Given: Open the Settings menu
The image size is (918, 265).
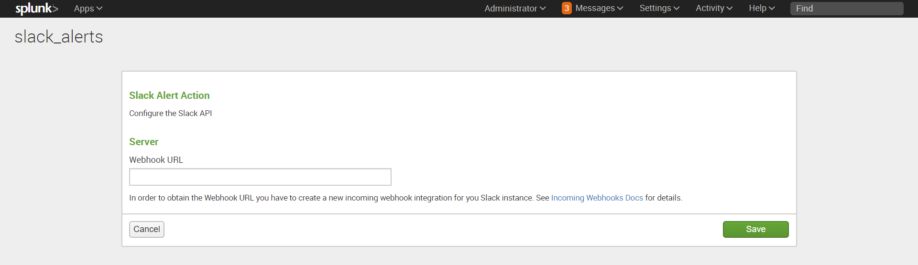Looking at the screenshot, I should [x=655, y=8].
